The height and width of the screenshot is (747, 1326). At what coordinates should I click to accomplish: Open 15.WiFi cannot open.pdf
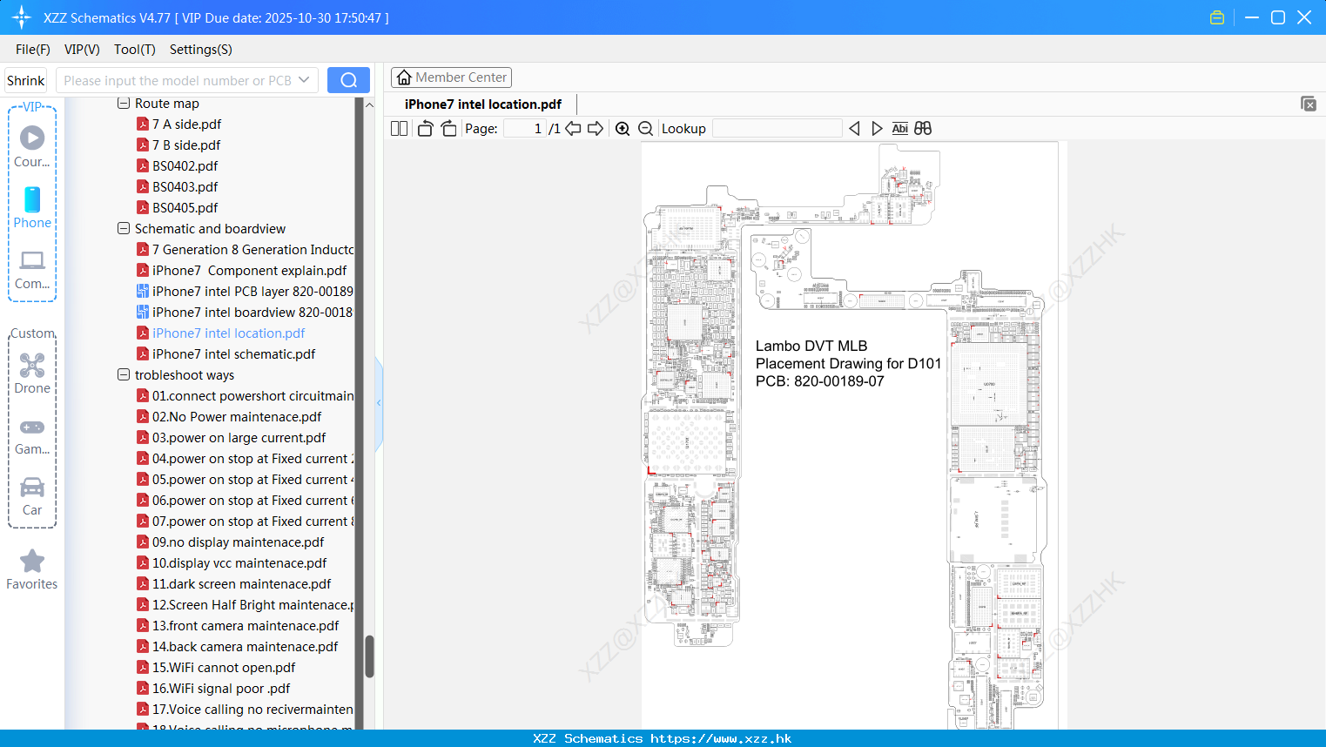coord(216,668)
